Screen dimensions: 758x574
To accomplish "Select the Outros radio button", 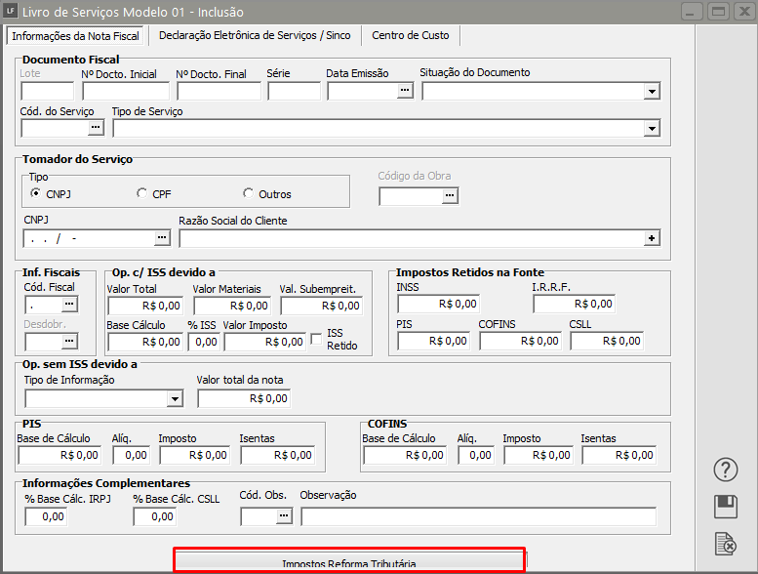I will (x=248, y=193).
